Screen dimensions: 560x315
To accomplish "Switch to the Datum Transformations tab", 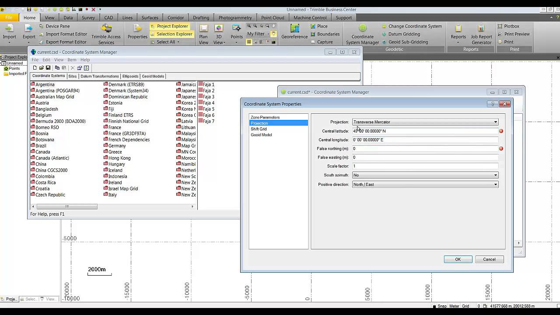I will (100, 76).
